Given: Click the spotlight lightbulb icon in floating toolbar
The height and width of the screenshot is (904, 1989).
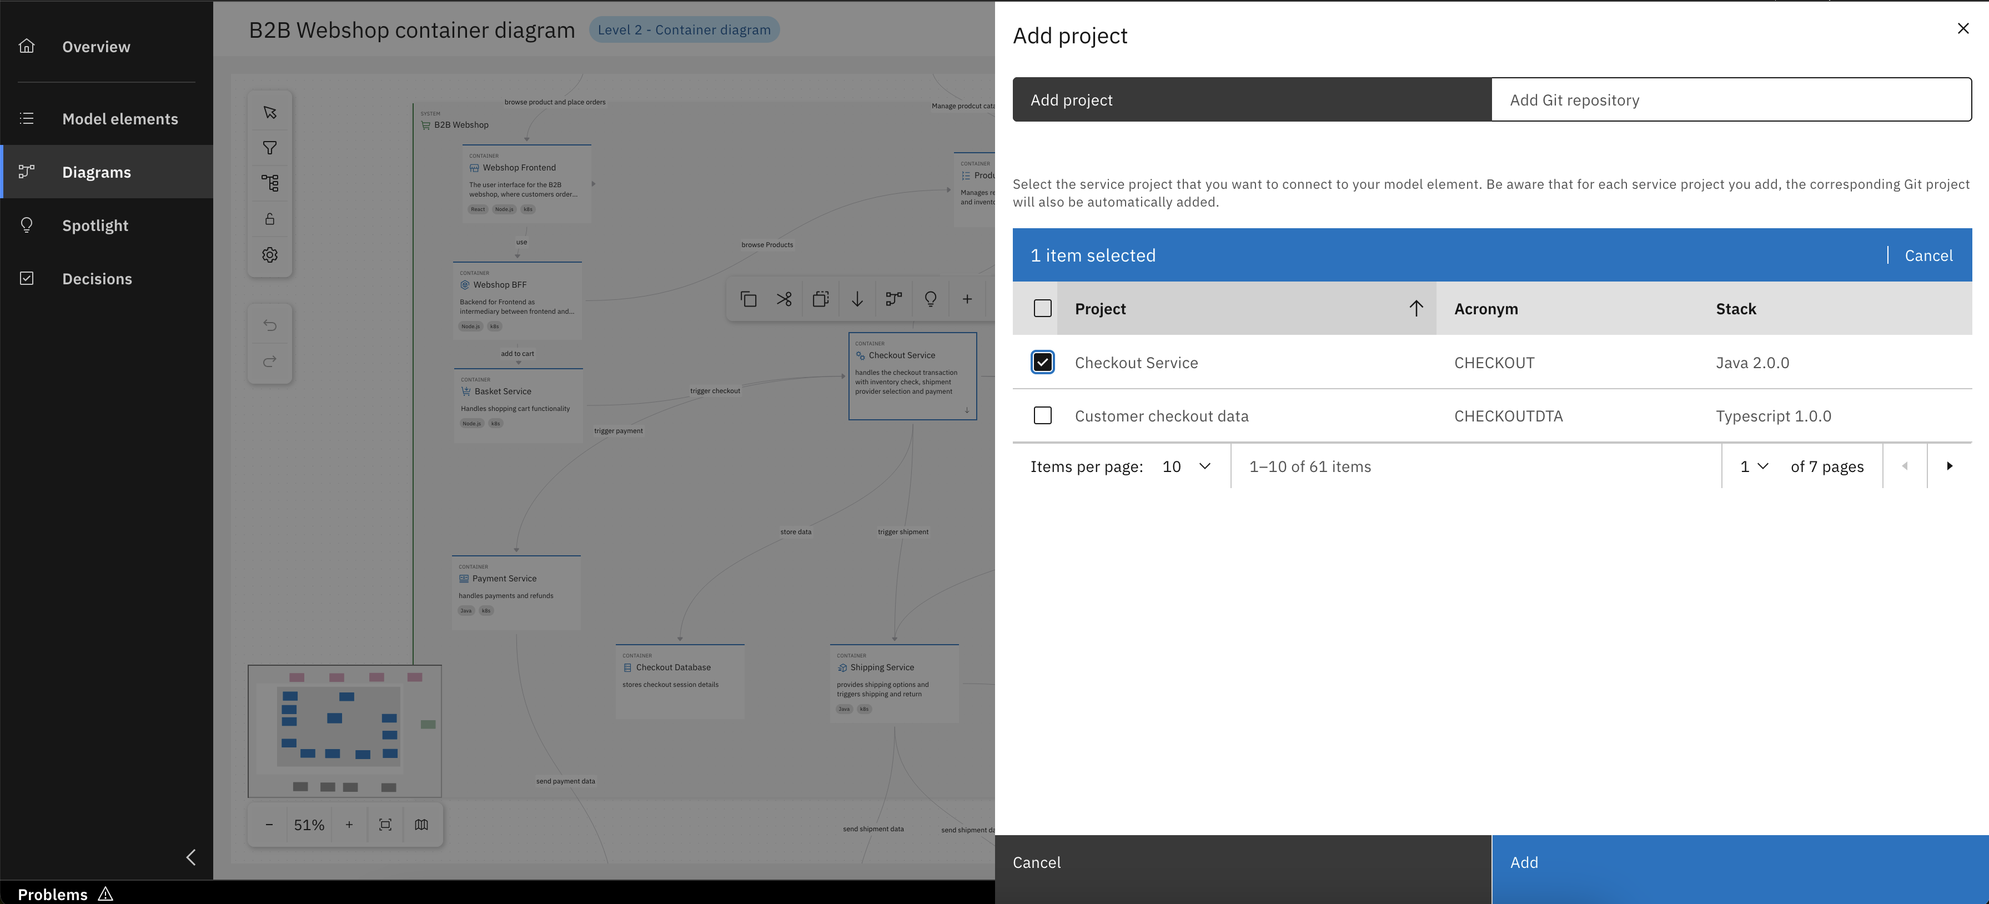Looking at the screenshot, I should [931, 299].
